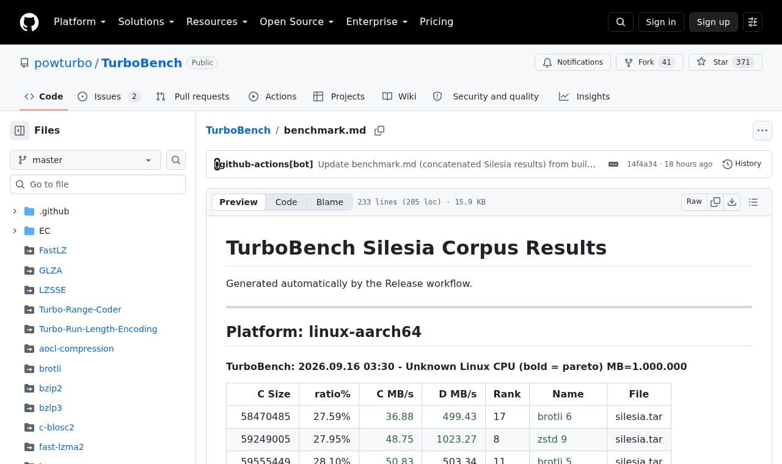
Task: Open the Actions tab
Action: click(272, 96)
